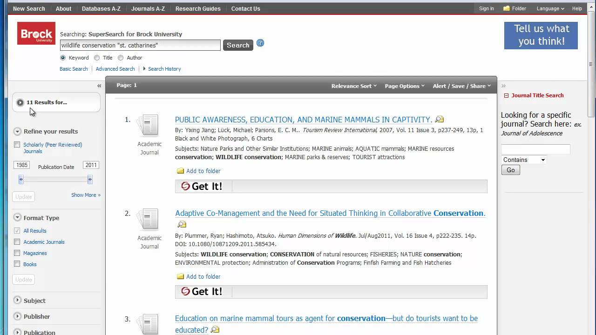The width and height of the screenshot is (596, 335).
Task: Collapse Journal Title Search minus icon
Action: click(506, 95)
